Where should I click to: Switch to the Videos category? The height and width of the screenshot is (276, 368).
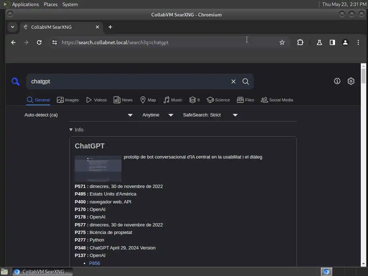[96, 100]
